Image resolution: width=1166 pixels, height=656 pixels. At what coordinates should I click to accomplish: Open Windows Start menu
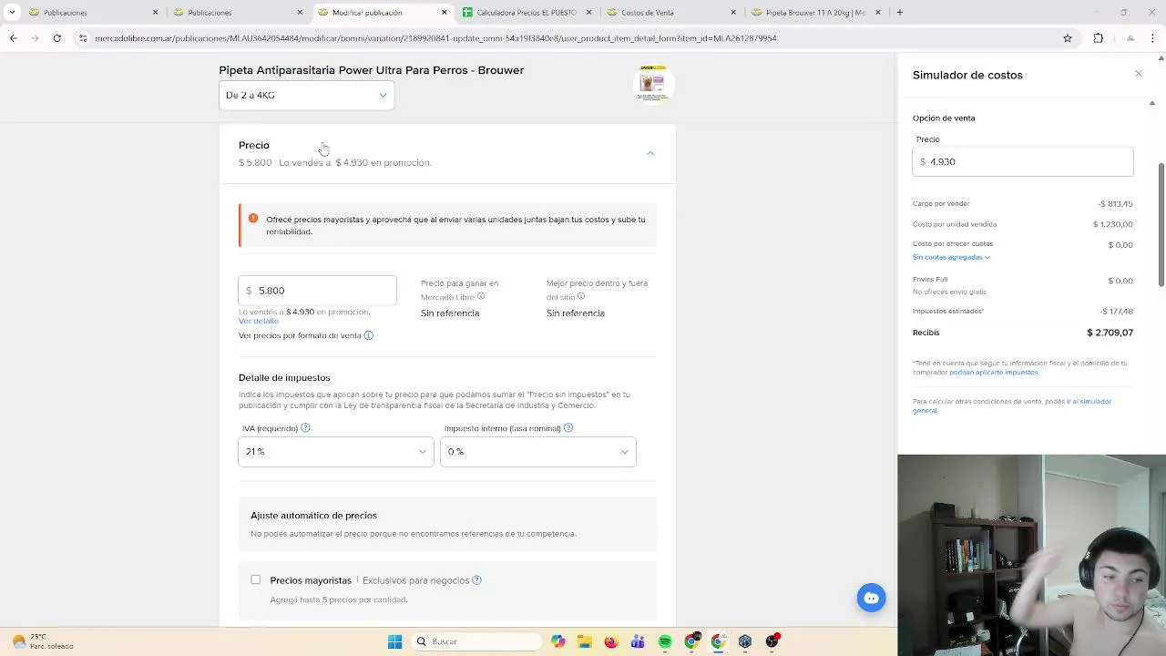point(394,641)
